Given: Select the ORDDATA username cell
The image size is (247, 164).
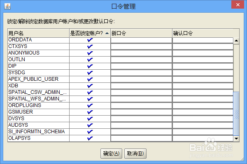Looking at the screenshot, I should [x=38, y=40].
